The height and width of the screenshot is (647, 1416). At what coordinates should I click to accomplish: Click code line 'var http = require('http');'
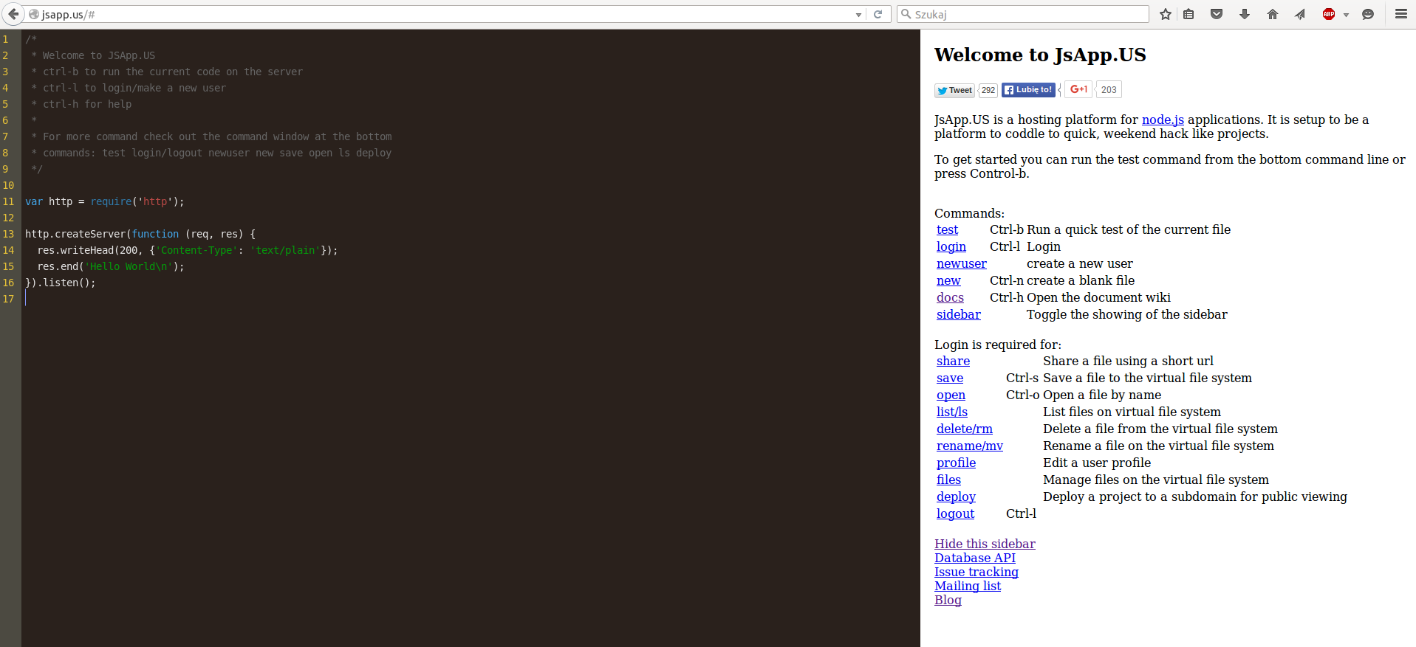[105, 201]
